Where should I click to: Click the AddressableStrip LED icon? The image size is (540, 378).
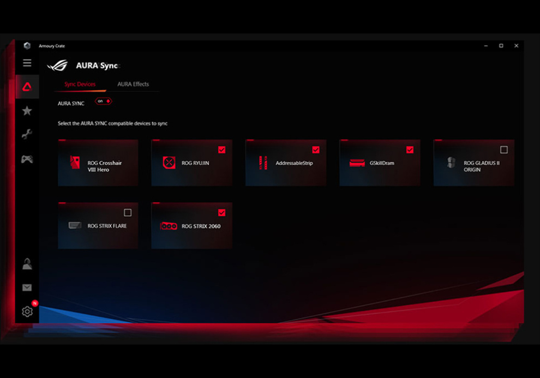(263, 163)
